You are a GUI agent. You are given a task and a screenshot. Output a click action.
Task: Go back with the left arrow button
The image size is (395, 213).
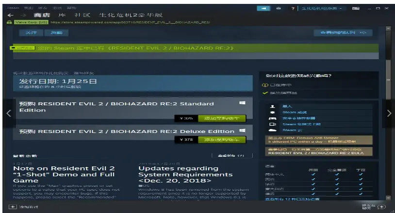click(x=10, y=16)
